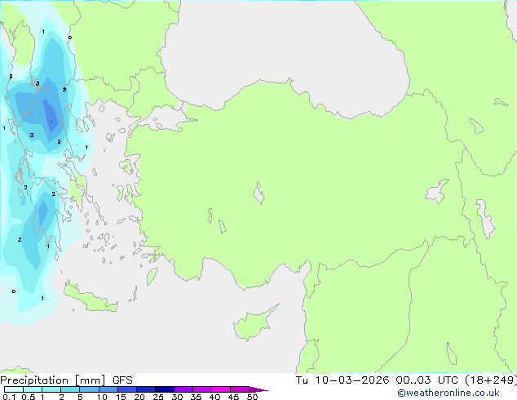Click the island of Crete on the map
The image size is (517, 400).
coord(91,297)
